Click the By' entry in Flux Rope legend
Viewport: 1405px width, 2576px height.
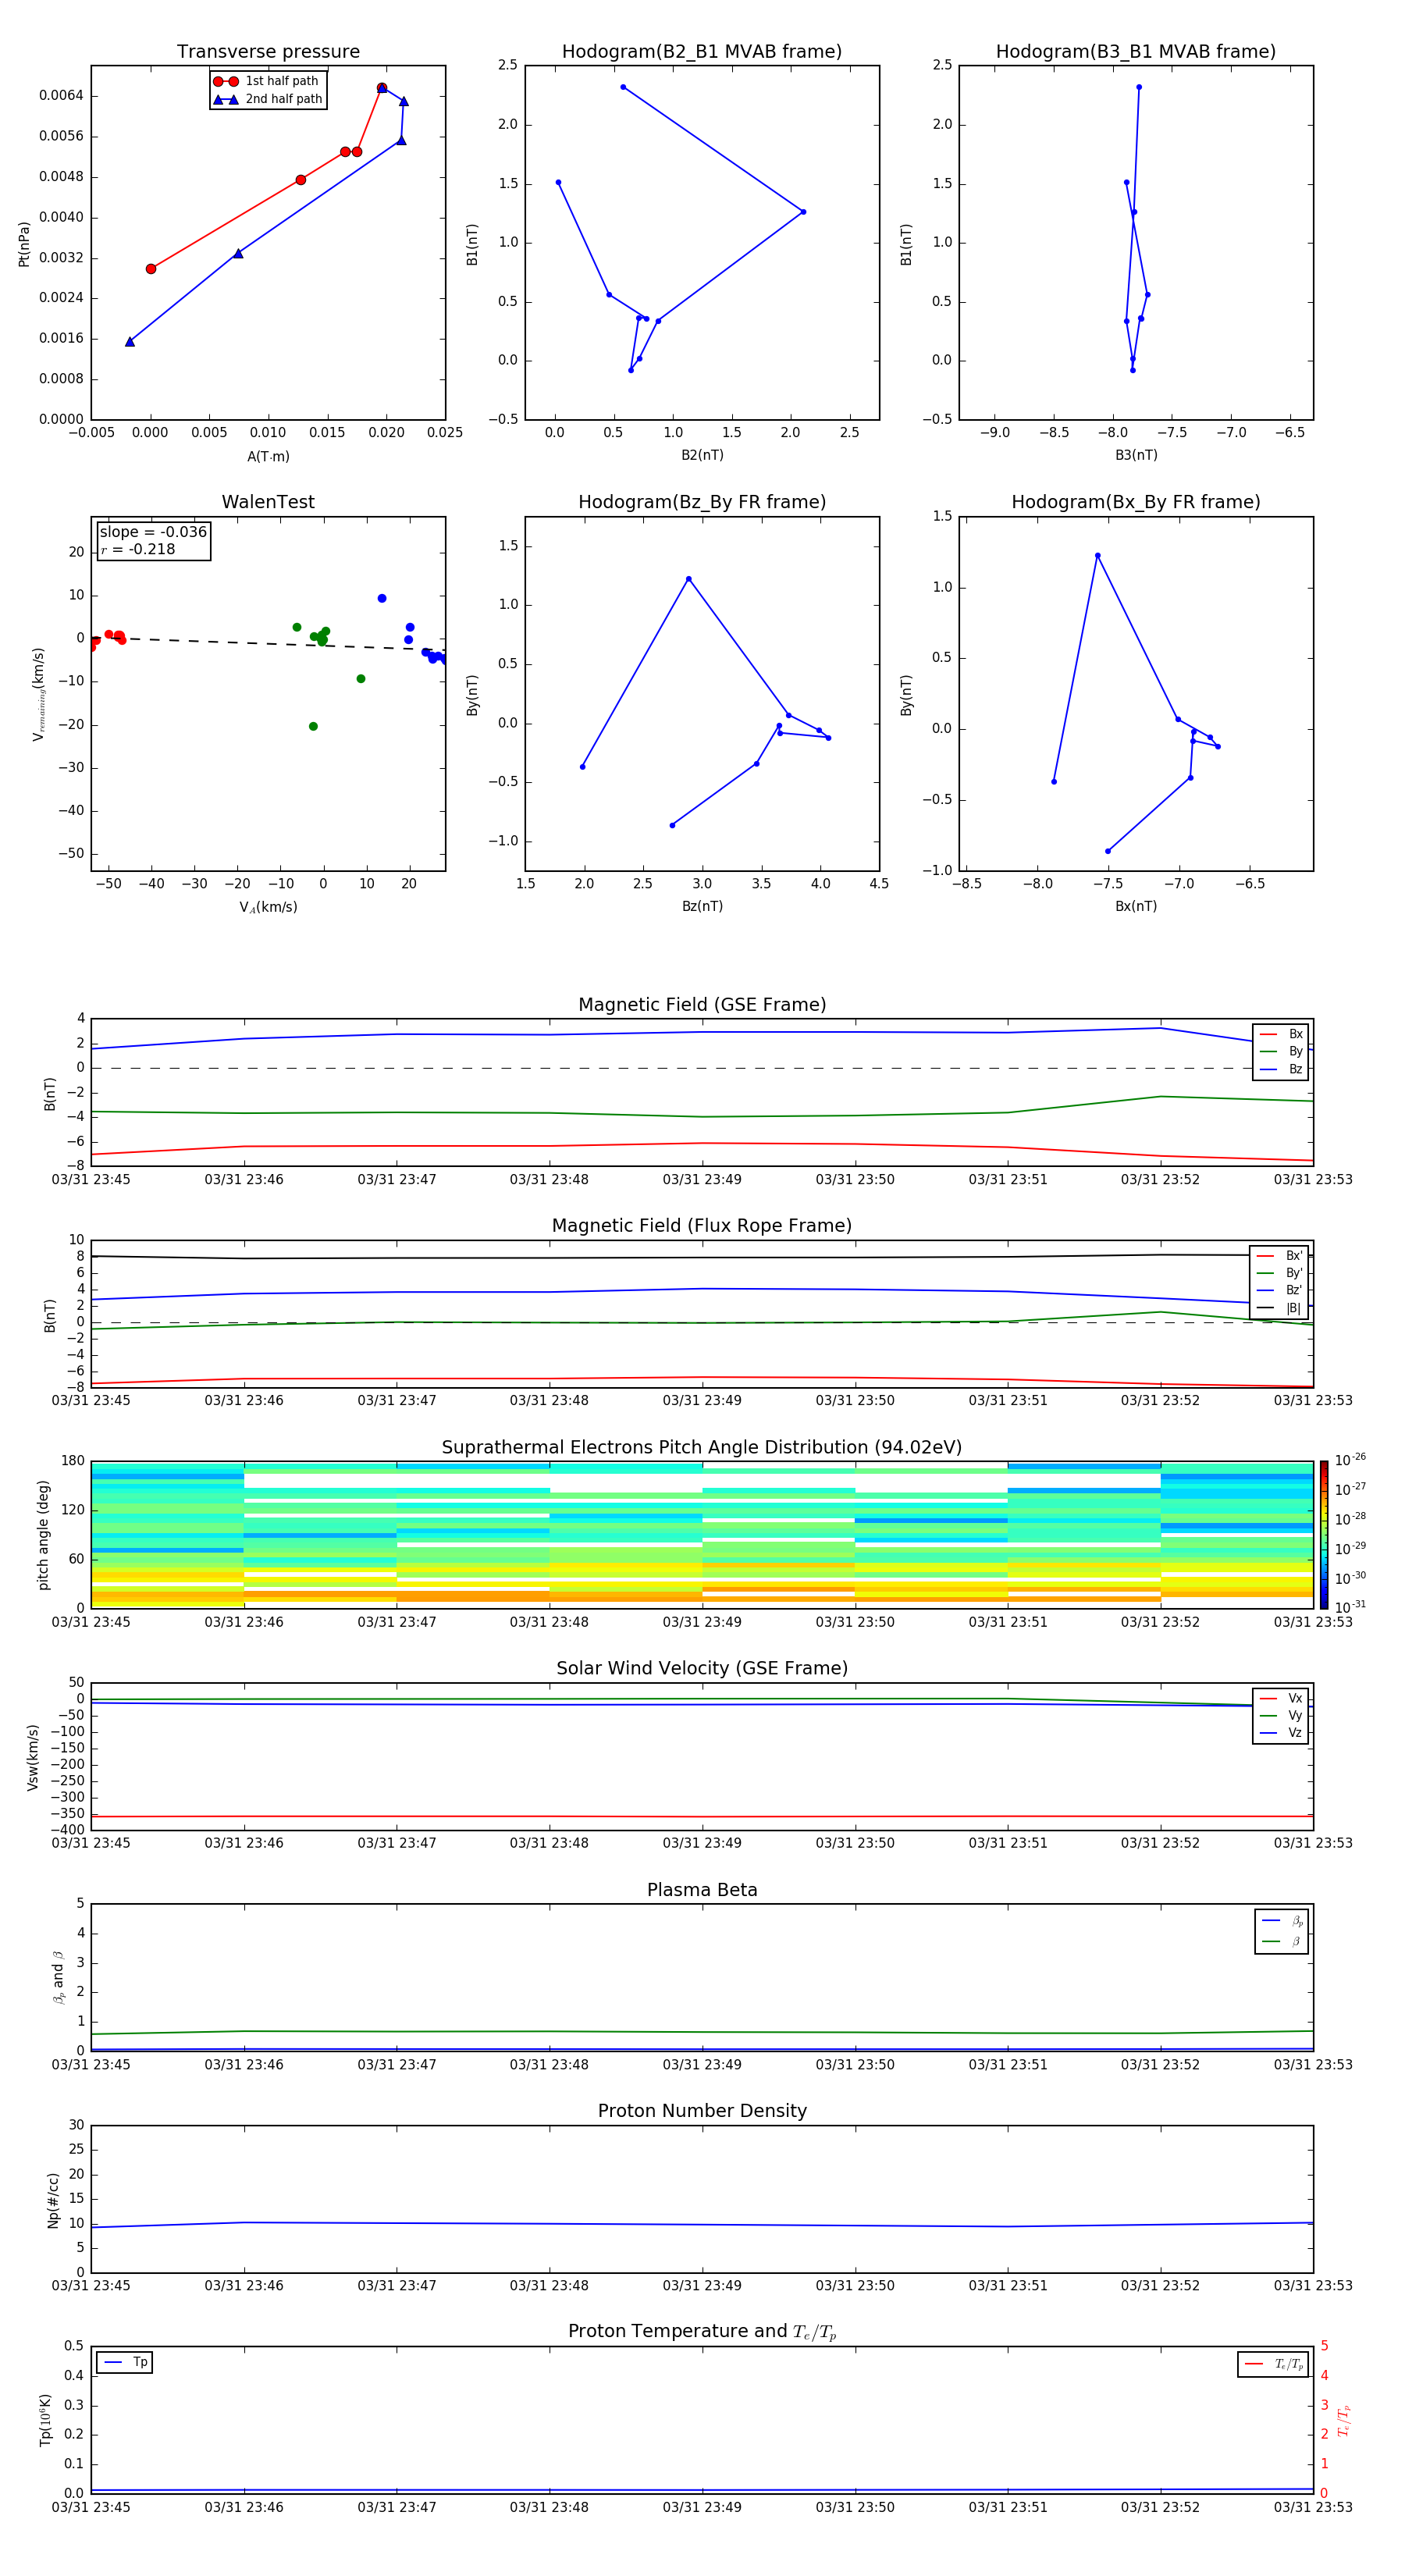coord(1279,1273)
